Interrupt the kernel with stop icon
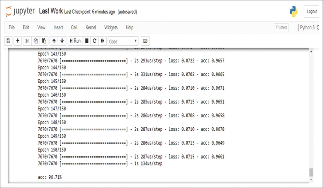This screenshot has width=323, height=188. pos(87,41)
